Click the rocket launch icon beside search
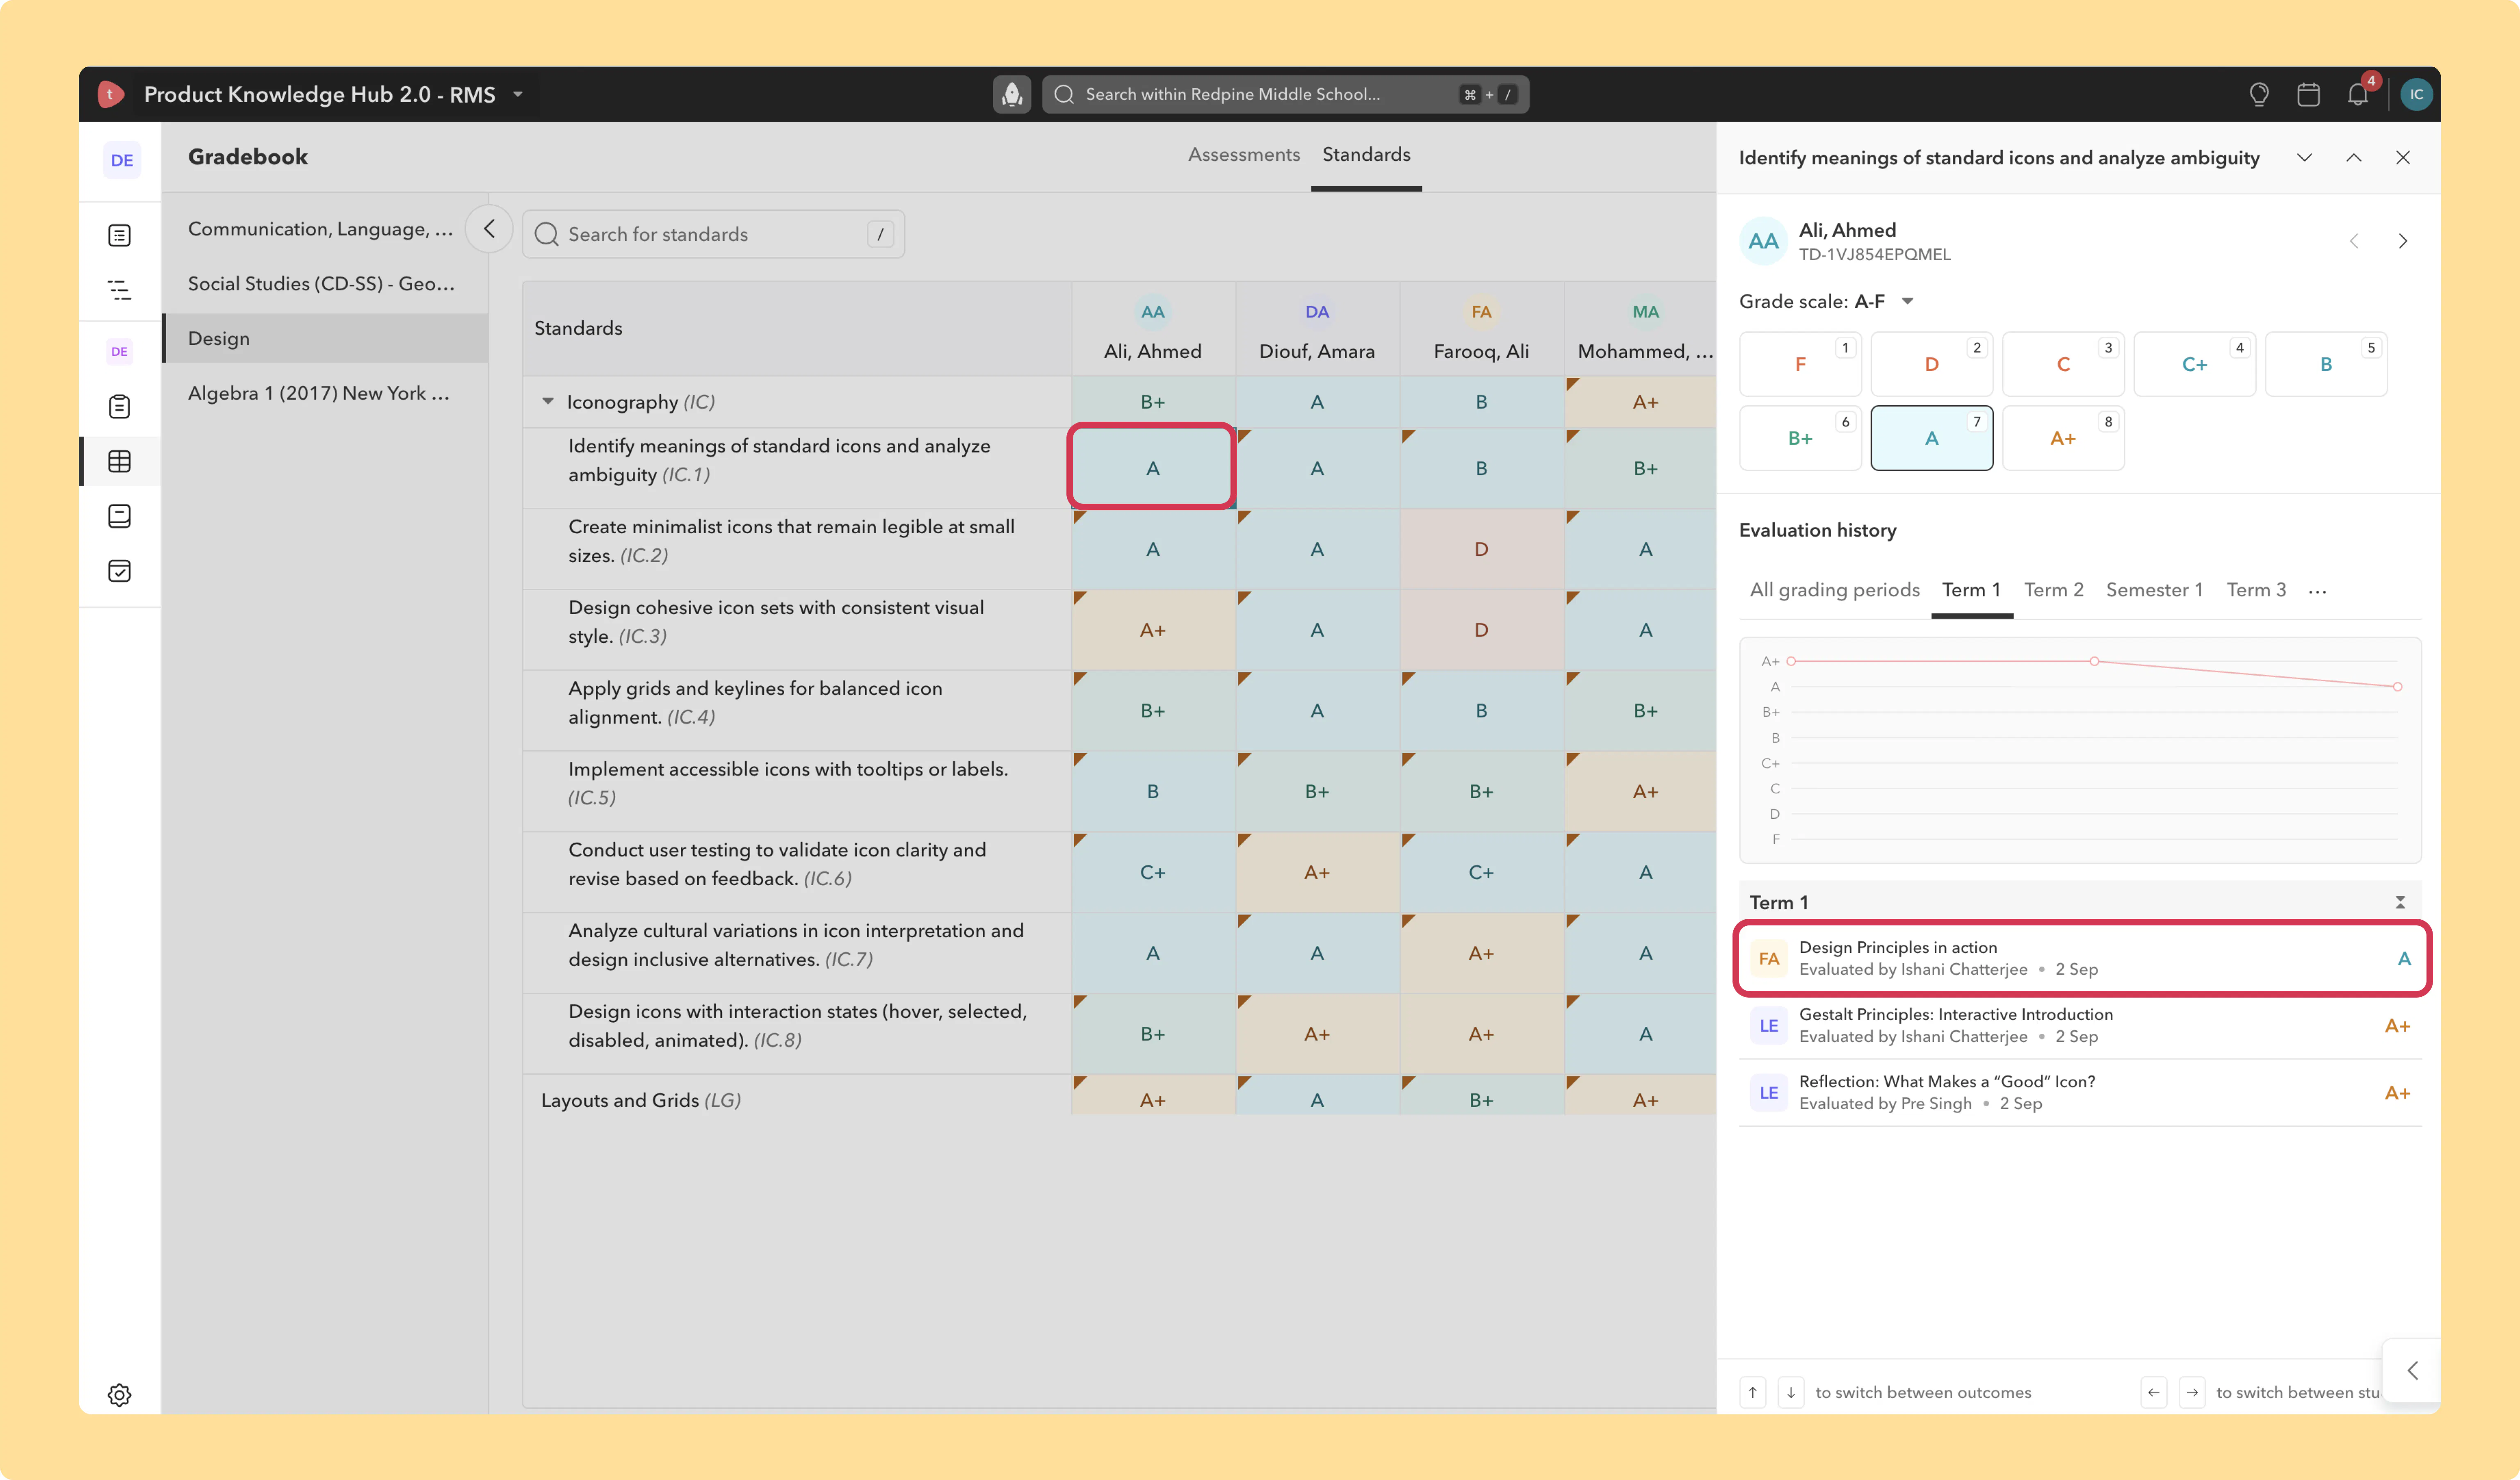The height and width of the screenshot is (1480, 2520). 1012,94
